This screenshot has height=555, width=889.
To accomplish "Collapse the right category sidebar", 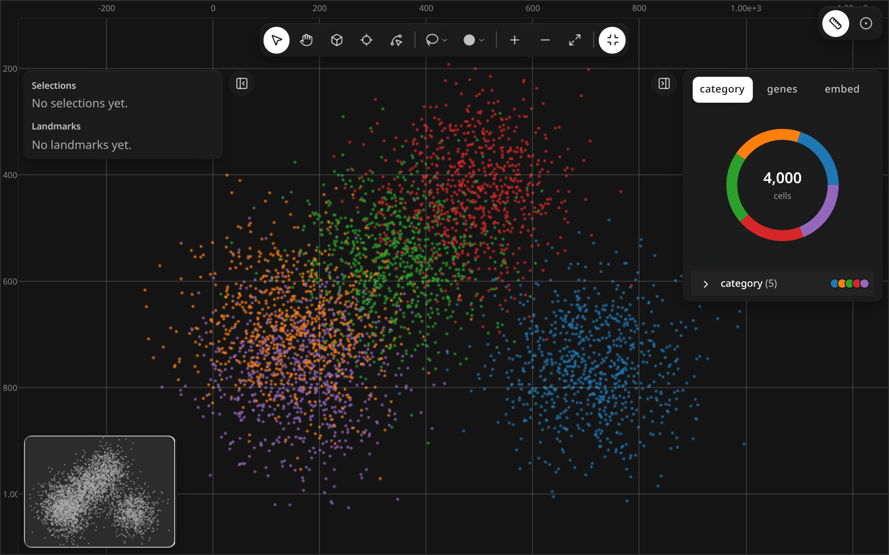I will [x=664, y=83].
